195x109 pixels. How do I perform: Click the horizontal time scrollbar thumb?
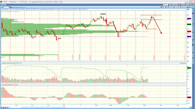click(x=44, y=108)
